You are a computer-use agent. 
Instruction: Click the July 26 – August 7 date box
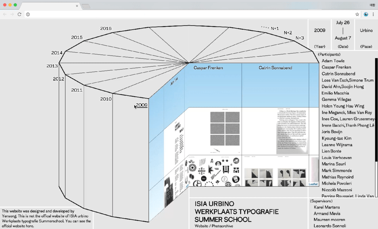coord(343,35)
